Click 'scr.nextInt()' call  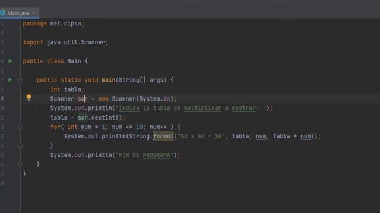100,118
